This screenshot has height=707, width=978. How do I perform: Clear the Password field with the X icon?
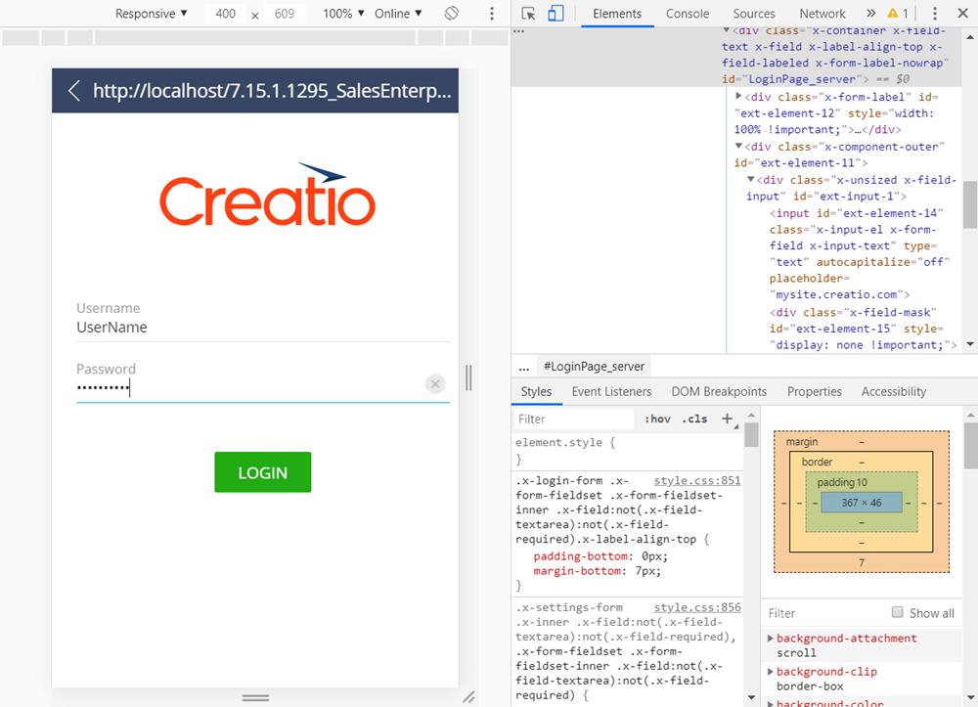(x=435, y=384)
